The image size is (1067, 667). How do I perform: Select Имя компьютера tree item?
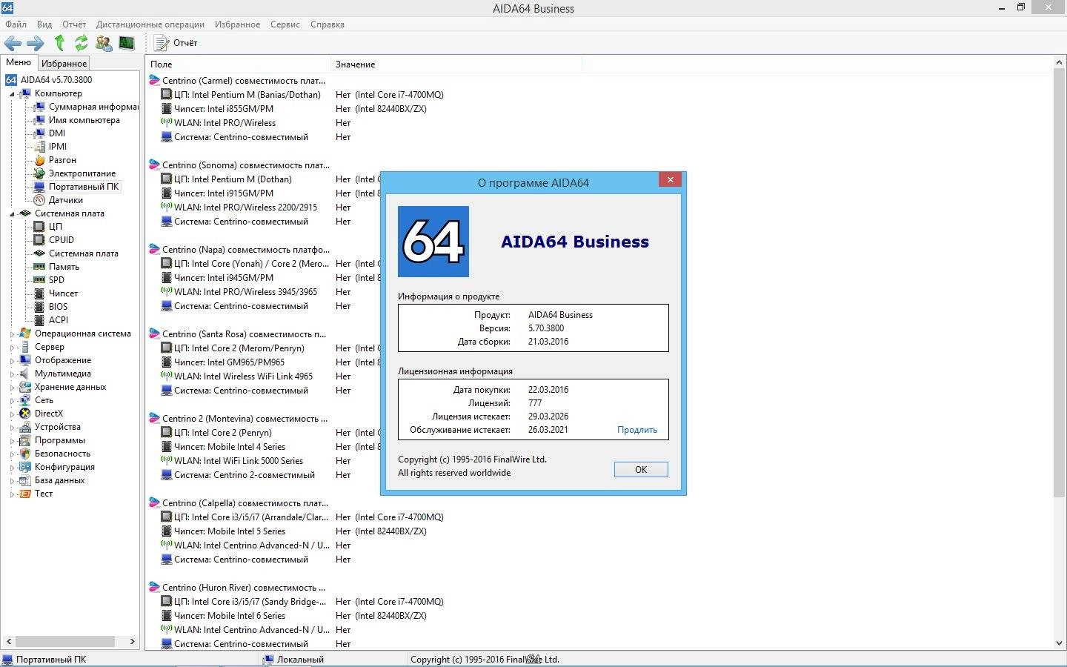click(84, 120)
